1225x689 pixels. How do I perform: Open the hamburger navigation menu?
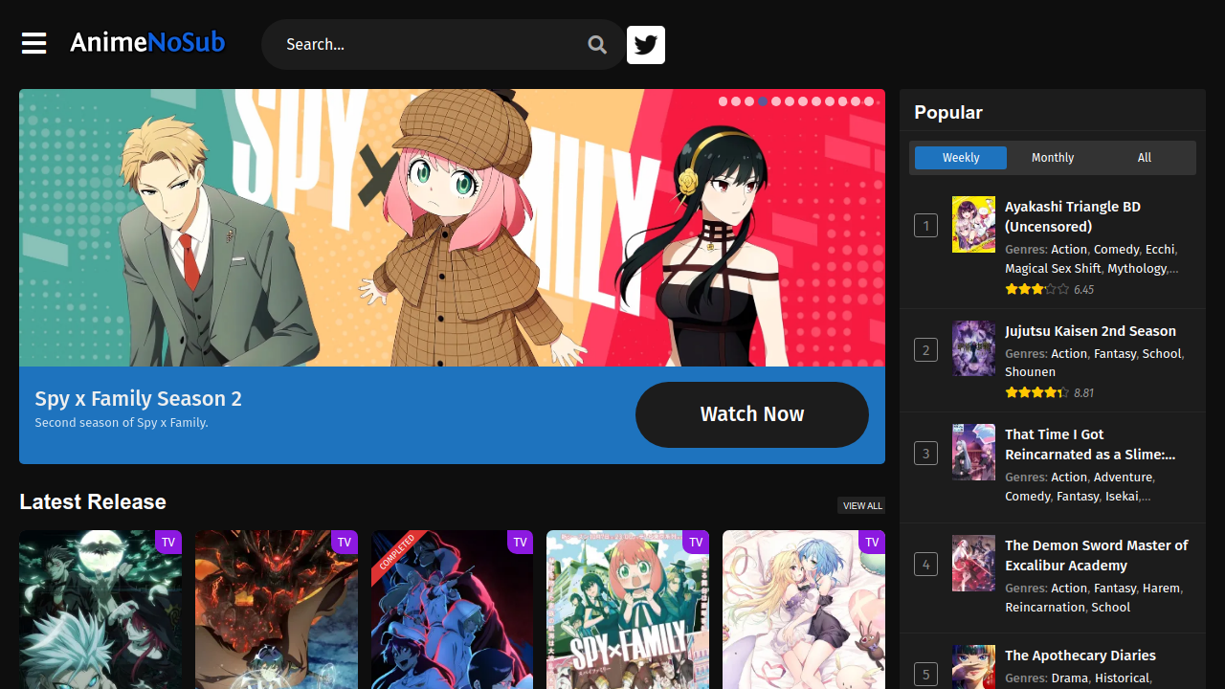click(x=34, y=43)
